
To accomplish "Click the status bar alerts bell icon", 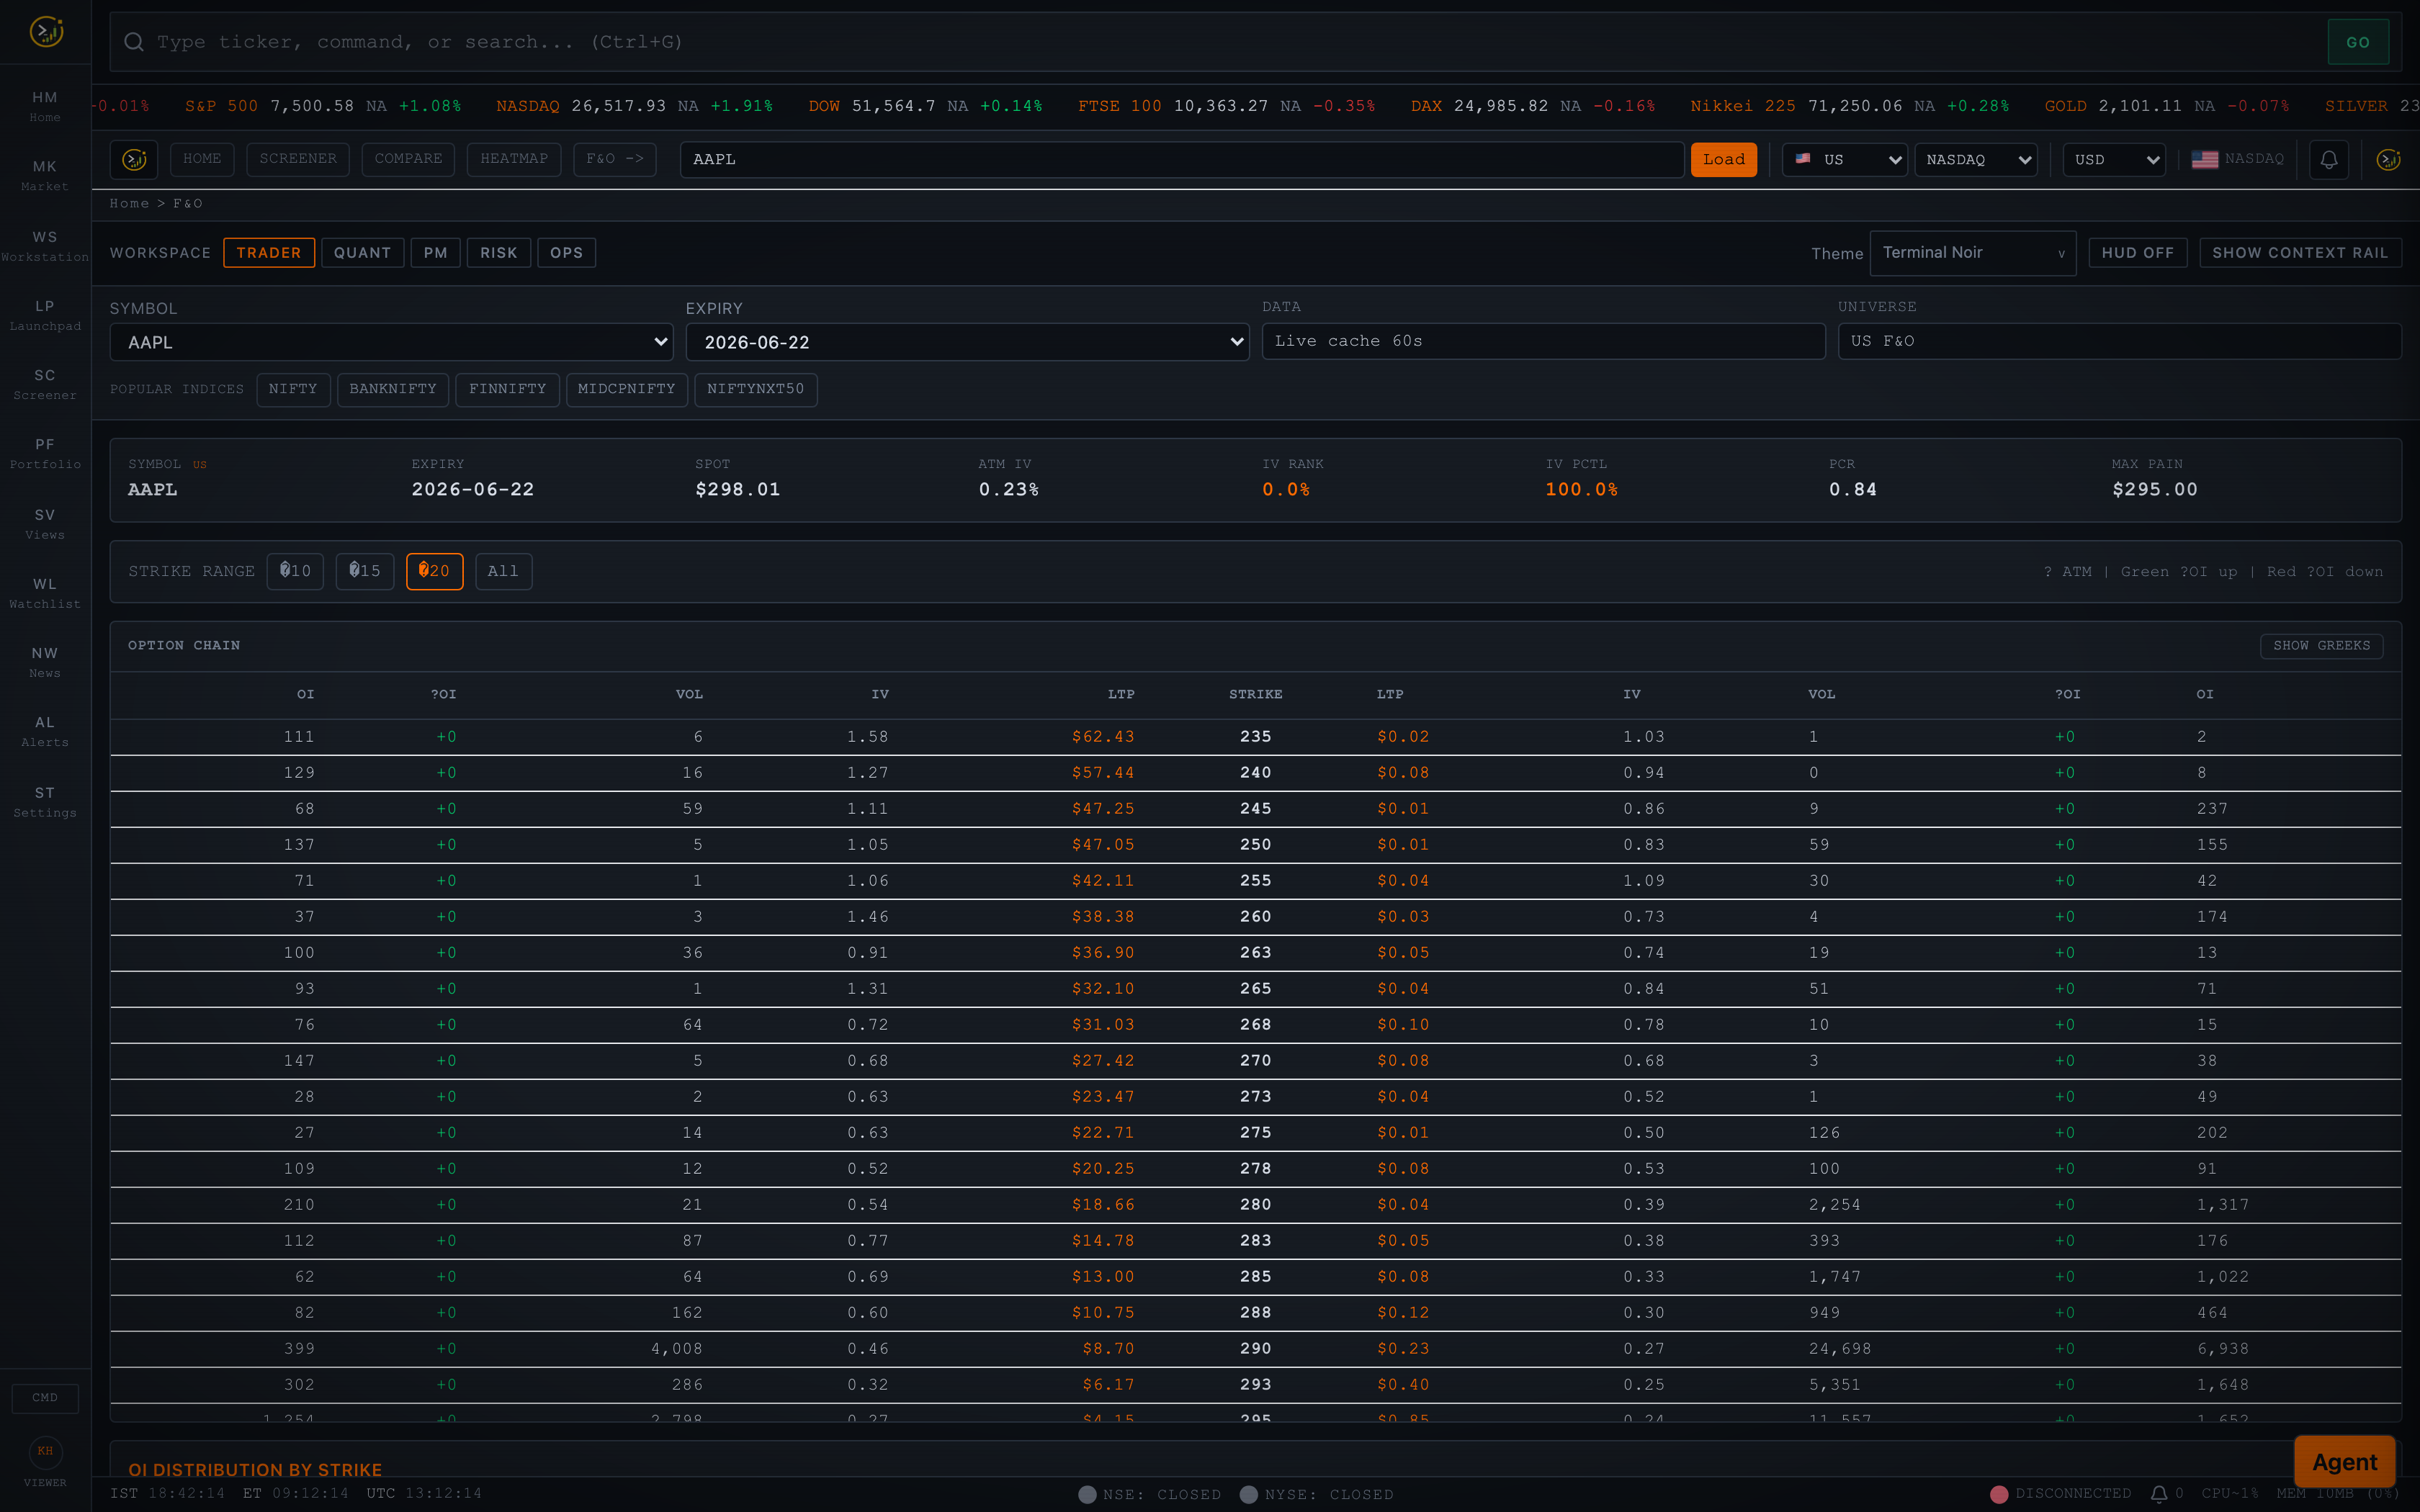I will tap(2159, 1493).
